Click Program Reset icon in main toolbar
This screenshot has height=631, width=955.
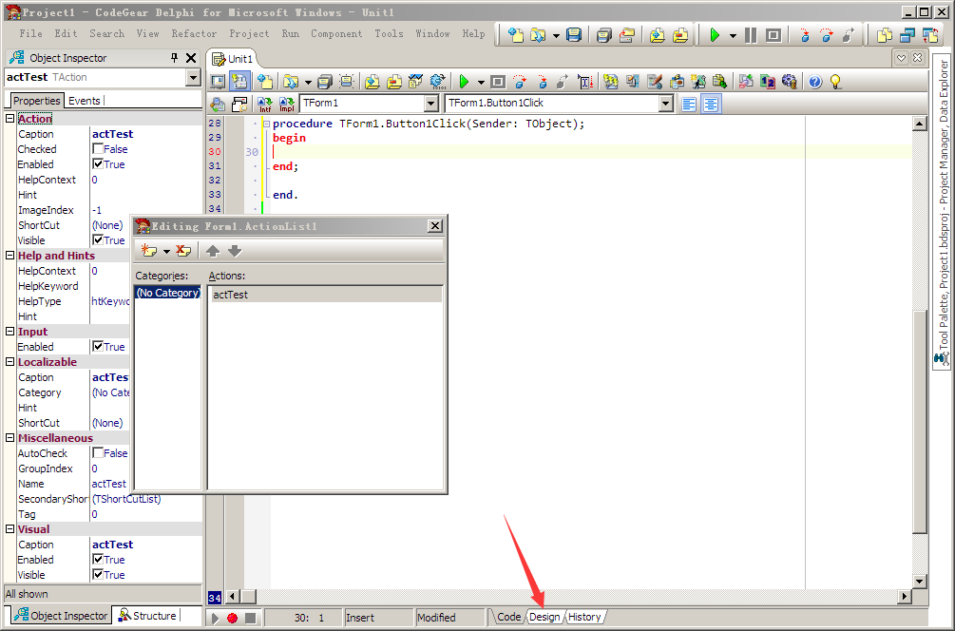point(774,35)
